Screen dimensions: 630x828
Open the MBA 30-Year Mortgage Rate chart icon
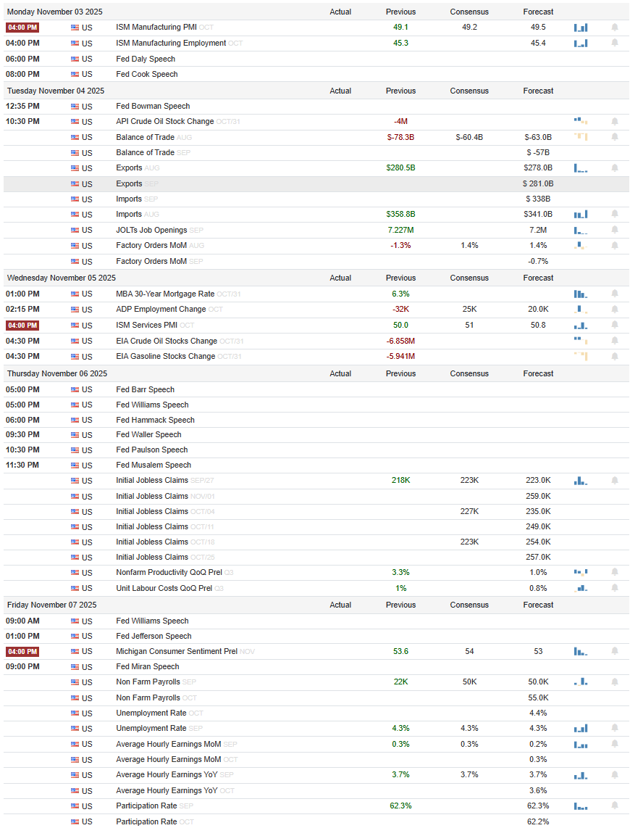pos(581,294)
